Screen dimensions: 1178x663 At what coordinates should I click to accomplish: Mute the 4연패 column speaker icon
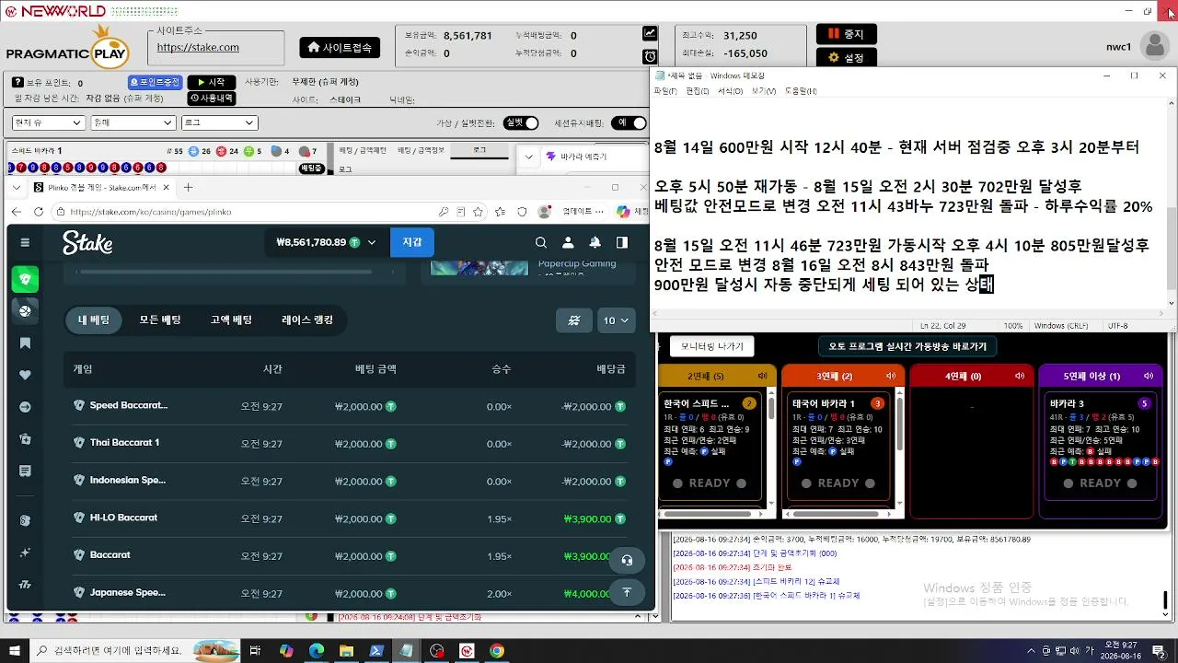pos(1020,376)
